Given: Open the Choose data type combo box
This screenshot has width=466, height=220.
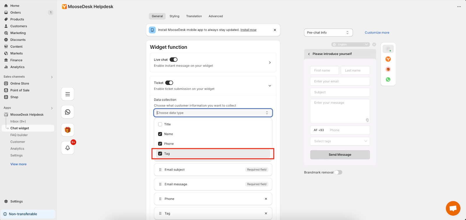Looking at the screenshot, I should (213, 113).
